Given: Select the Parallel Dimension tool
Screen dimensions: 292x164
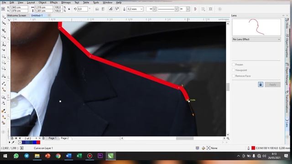Looking at the screenshot, I should (4, 83).
